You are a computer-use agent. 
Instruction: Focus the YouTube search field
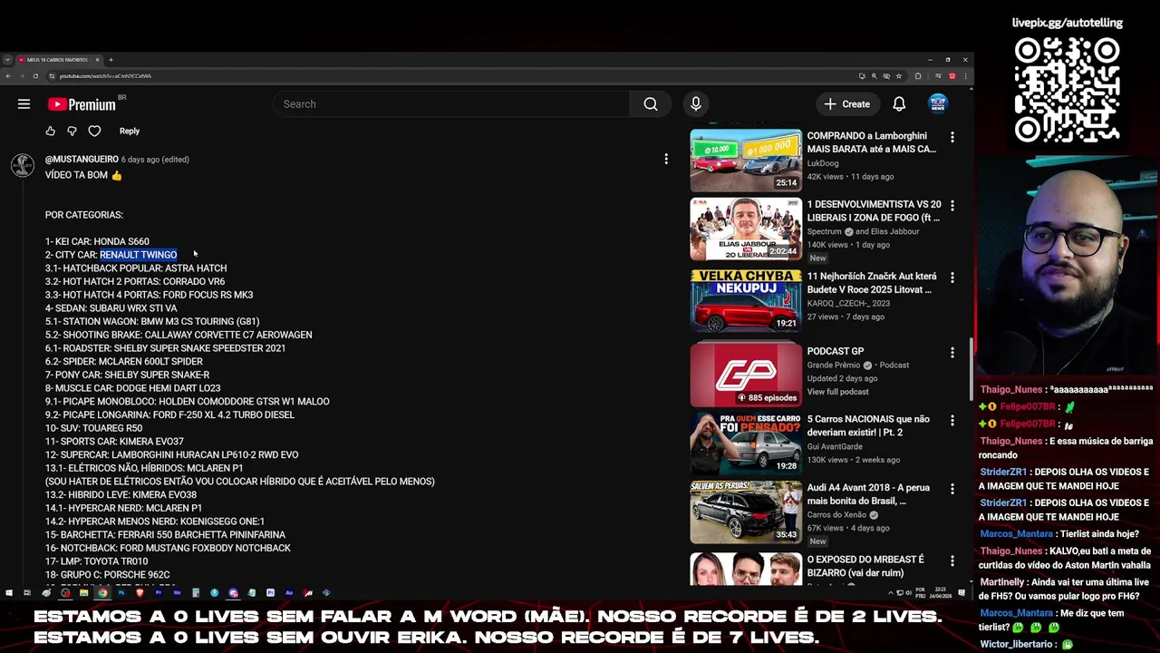click(x=450, y=104)
